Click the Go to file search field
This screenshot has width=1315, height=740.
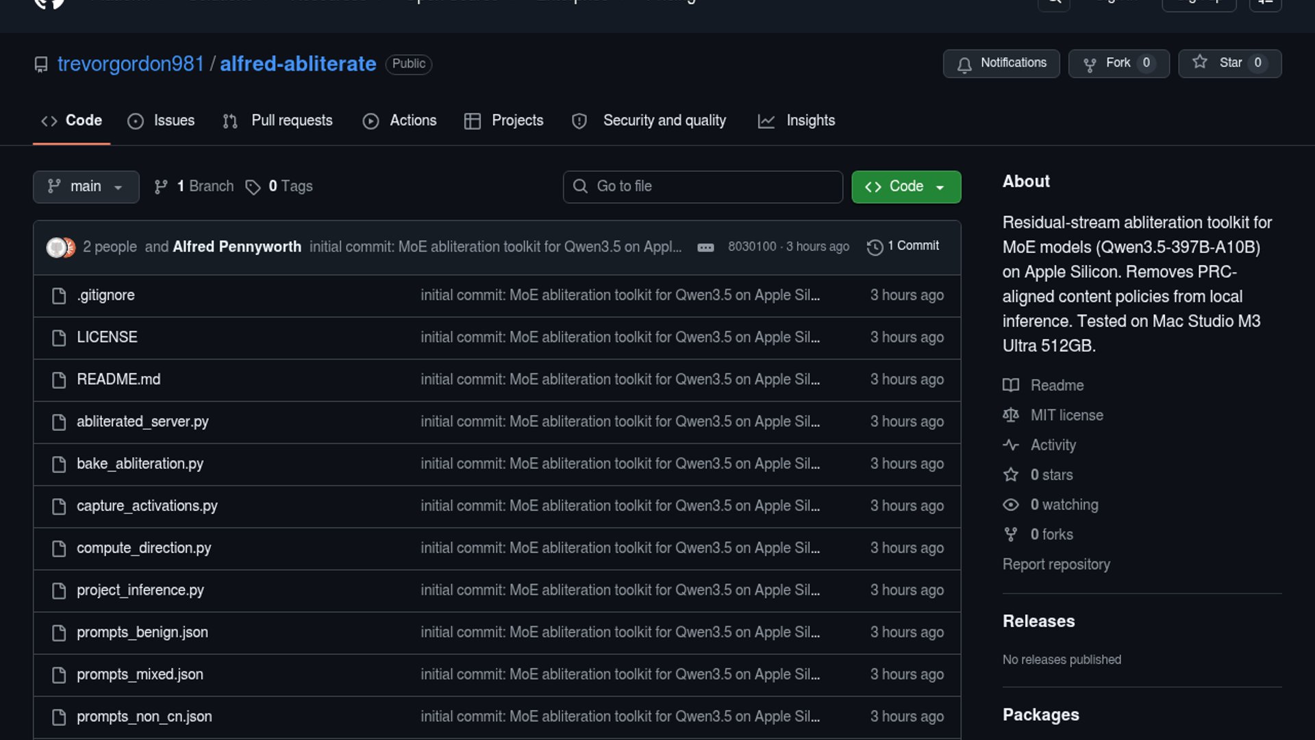703,186
